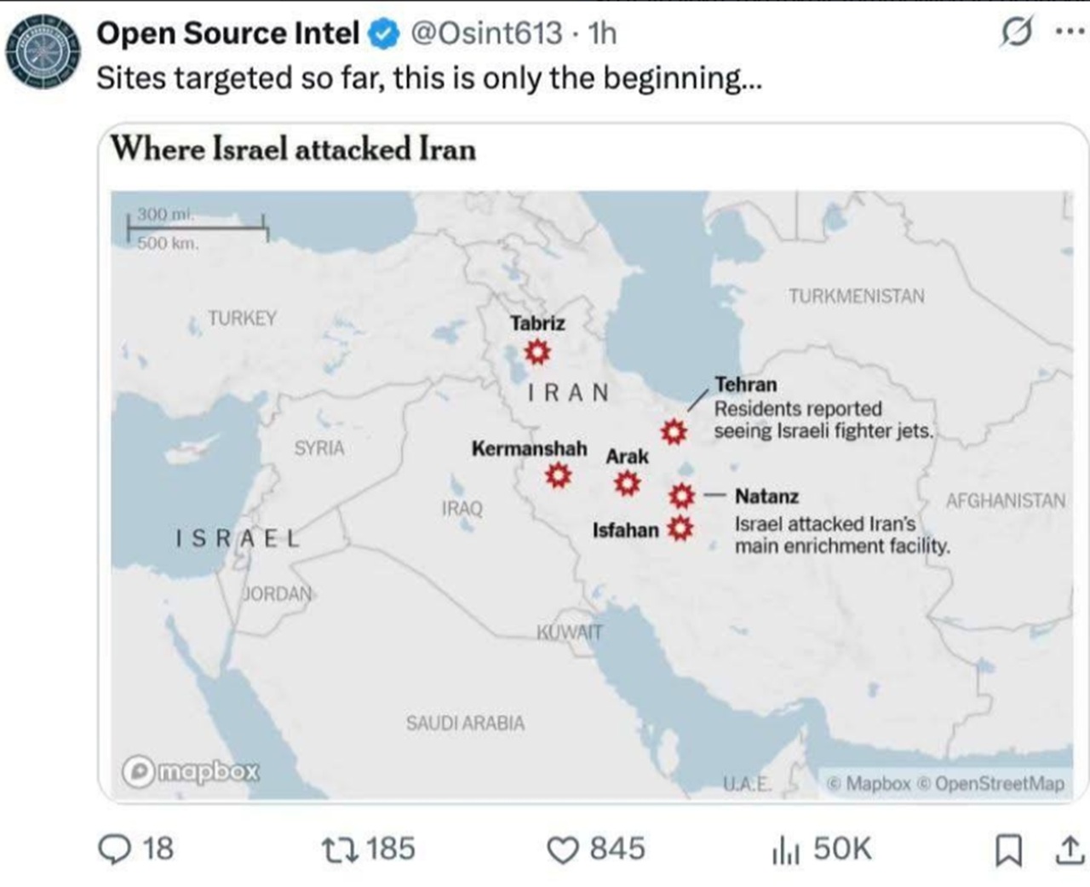Screen dimensions: 1090x887
Task: Click the Natanz strike marker
Action: tap(681, 496)
